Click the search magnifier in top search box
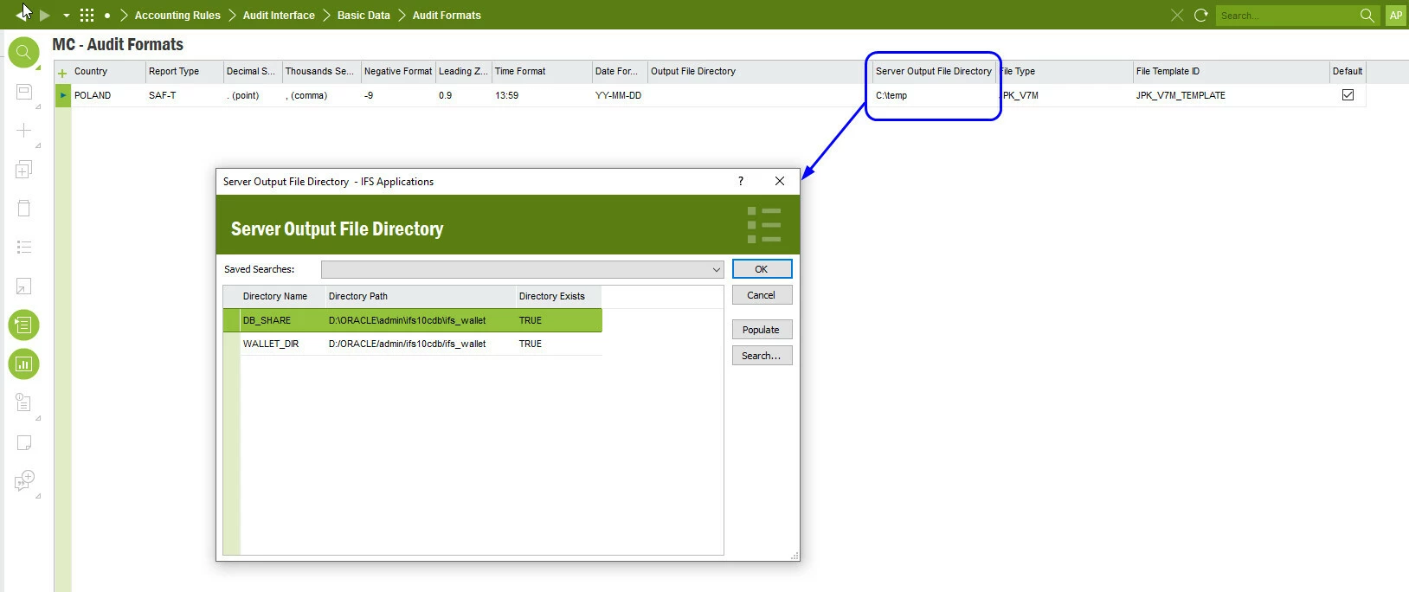The height and width of the screenshot is (592, 1409). (x=1367, y=15)
